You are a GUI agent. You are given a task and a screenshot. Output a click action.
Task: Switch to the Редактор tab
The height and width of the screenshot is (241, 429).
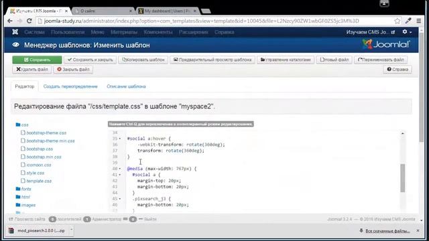click(25, 86)
